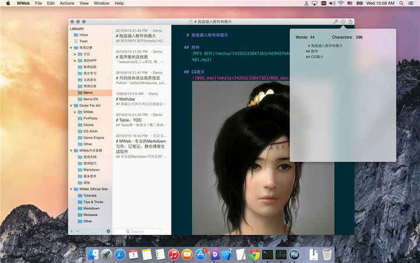Open iBooks from the Dock

coord(187,254)
